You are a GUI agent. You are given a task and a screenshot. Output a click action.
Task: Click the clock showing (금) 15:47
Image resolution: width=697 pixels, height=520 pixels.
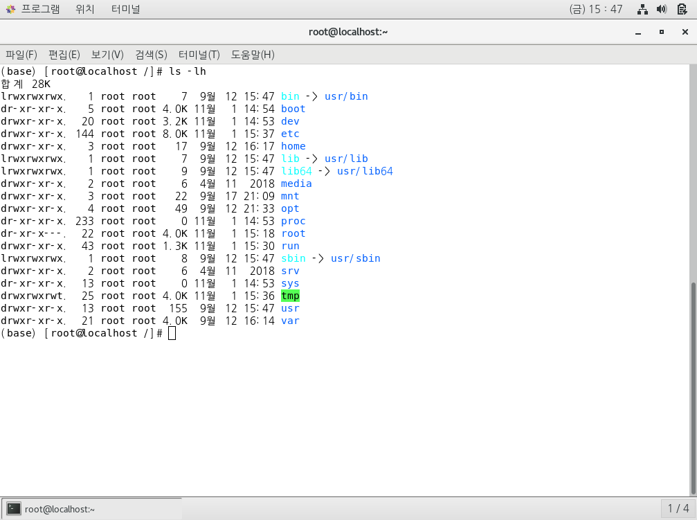596,9
